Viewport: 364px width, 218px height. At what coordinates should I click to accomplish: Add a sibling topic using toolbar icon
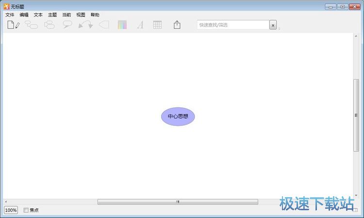tap(32, 25)
